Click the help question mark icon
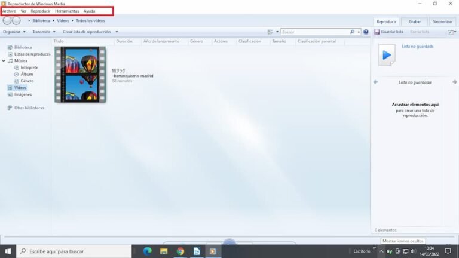The width and height of the screenshot is (459, 258). pos(366,32)
